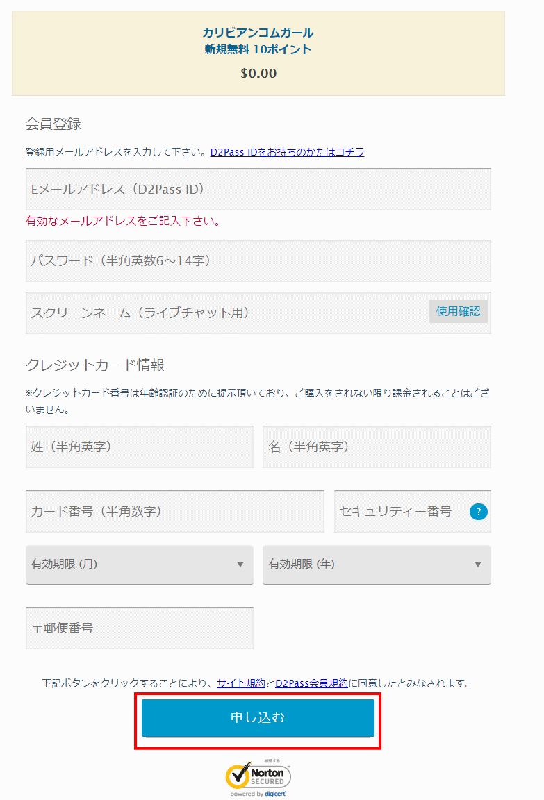Click the カード番号 card number field
This screenshot has width=544, height=800.
pyautogui.click(x=174, y=511)
